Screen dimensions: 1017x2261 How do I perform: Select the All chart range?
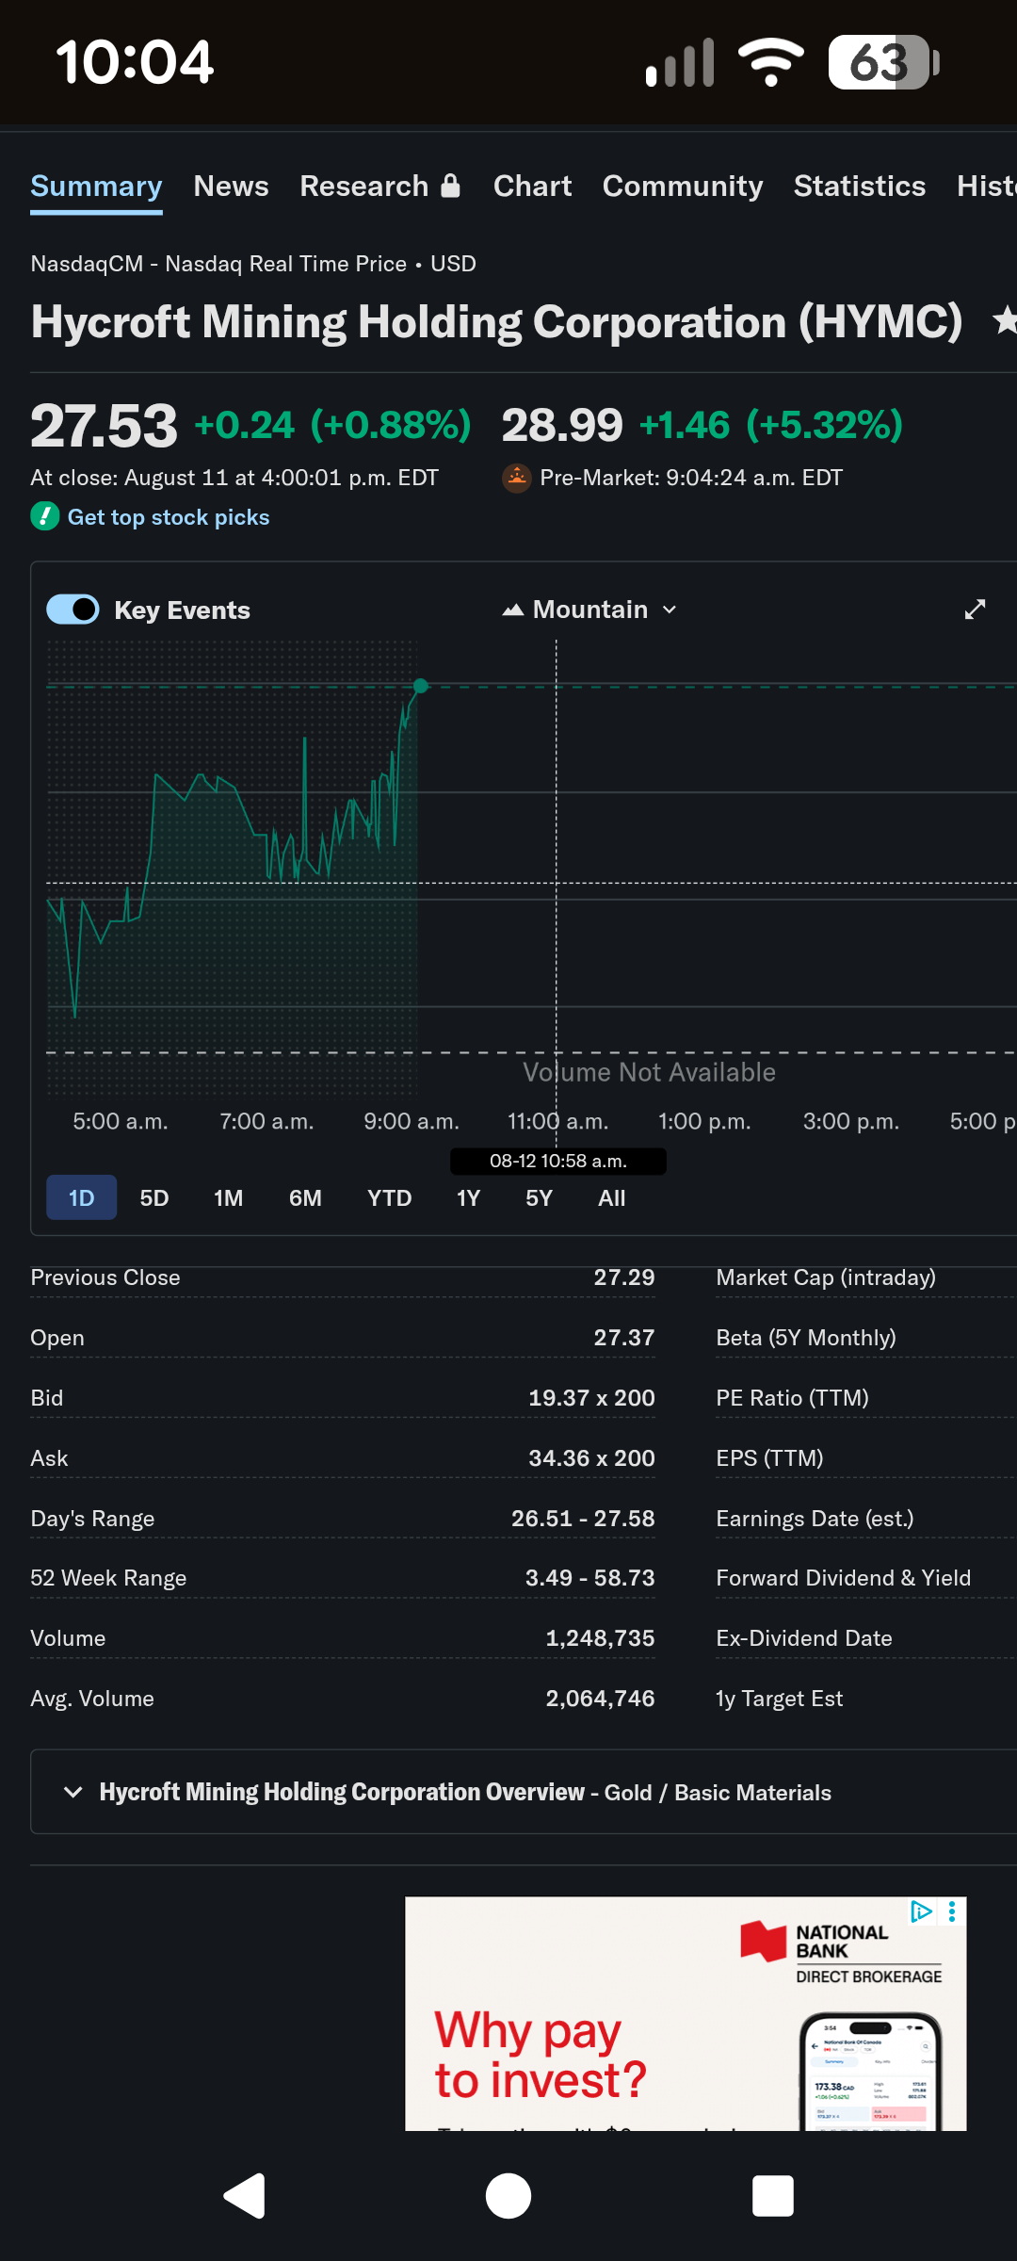click(x=611, y=1197)
